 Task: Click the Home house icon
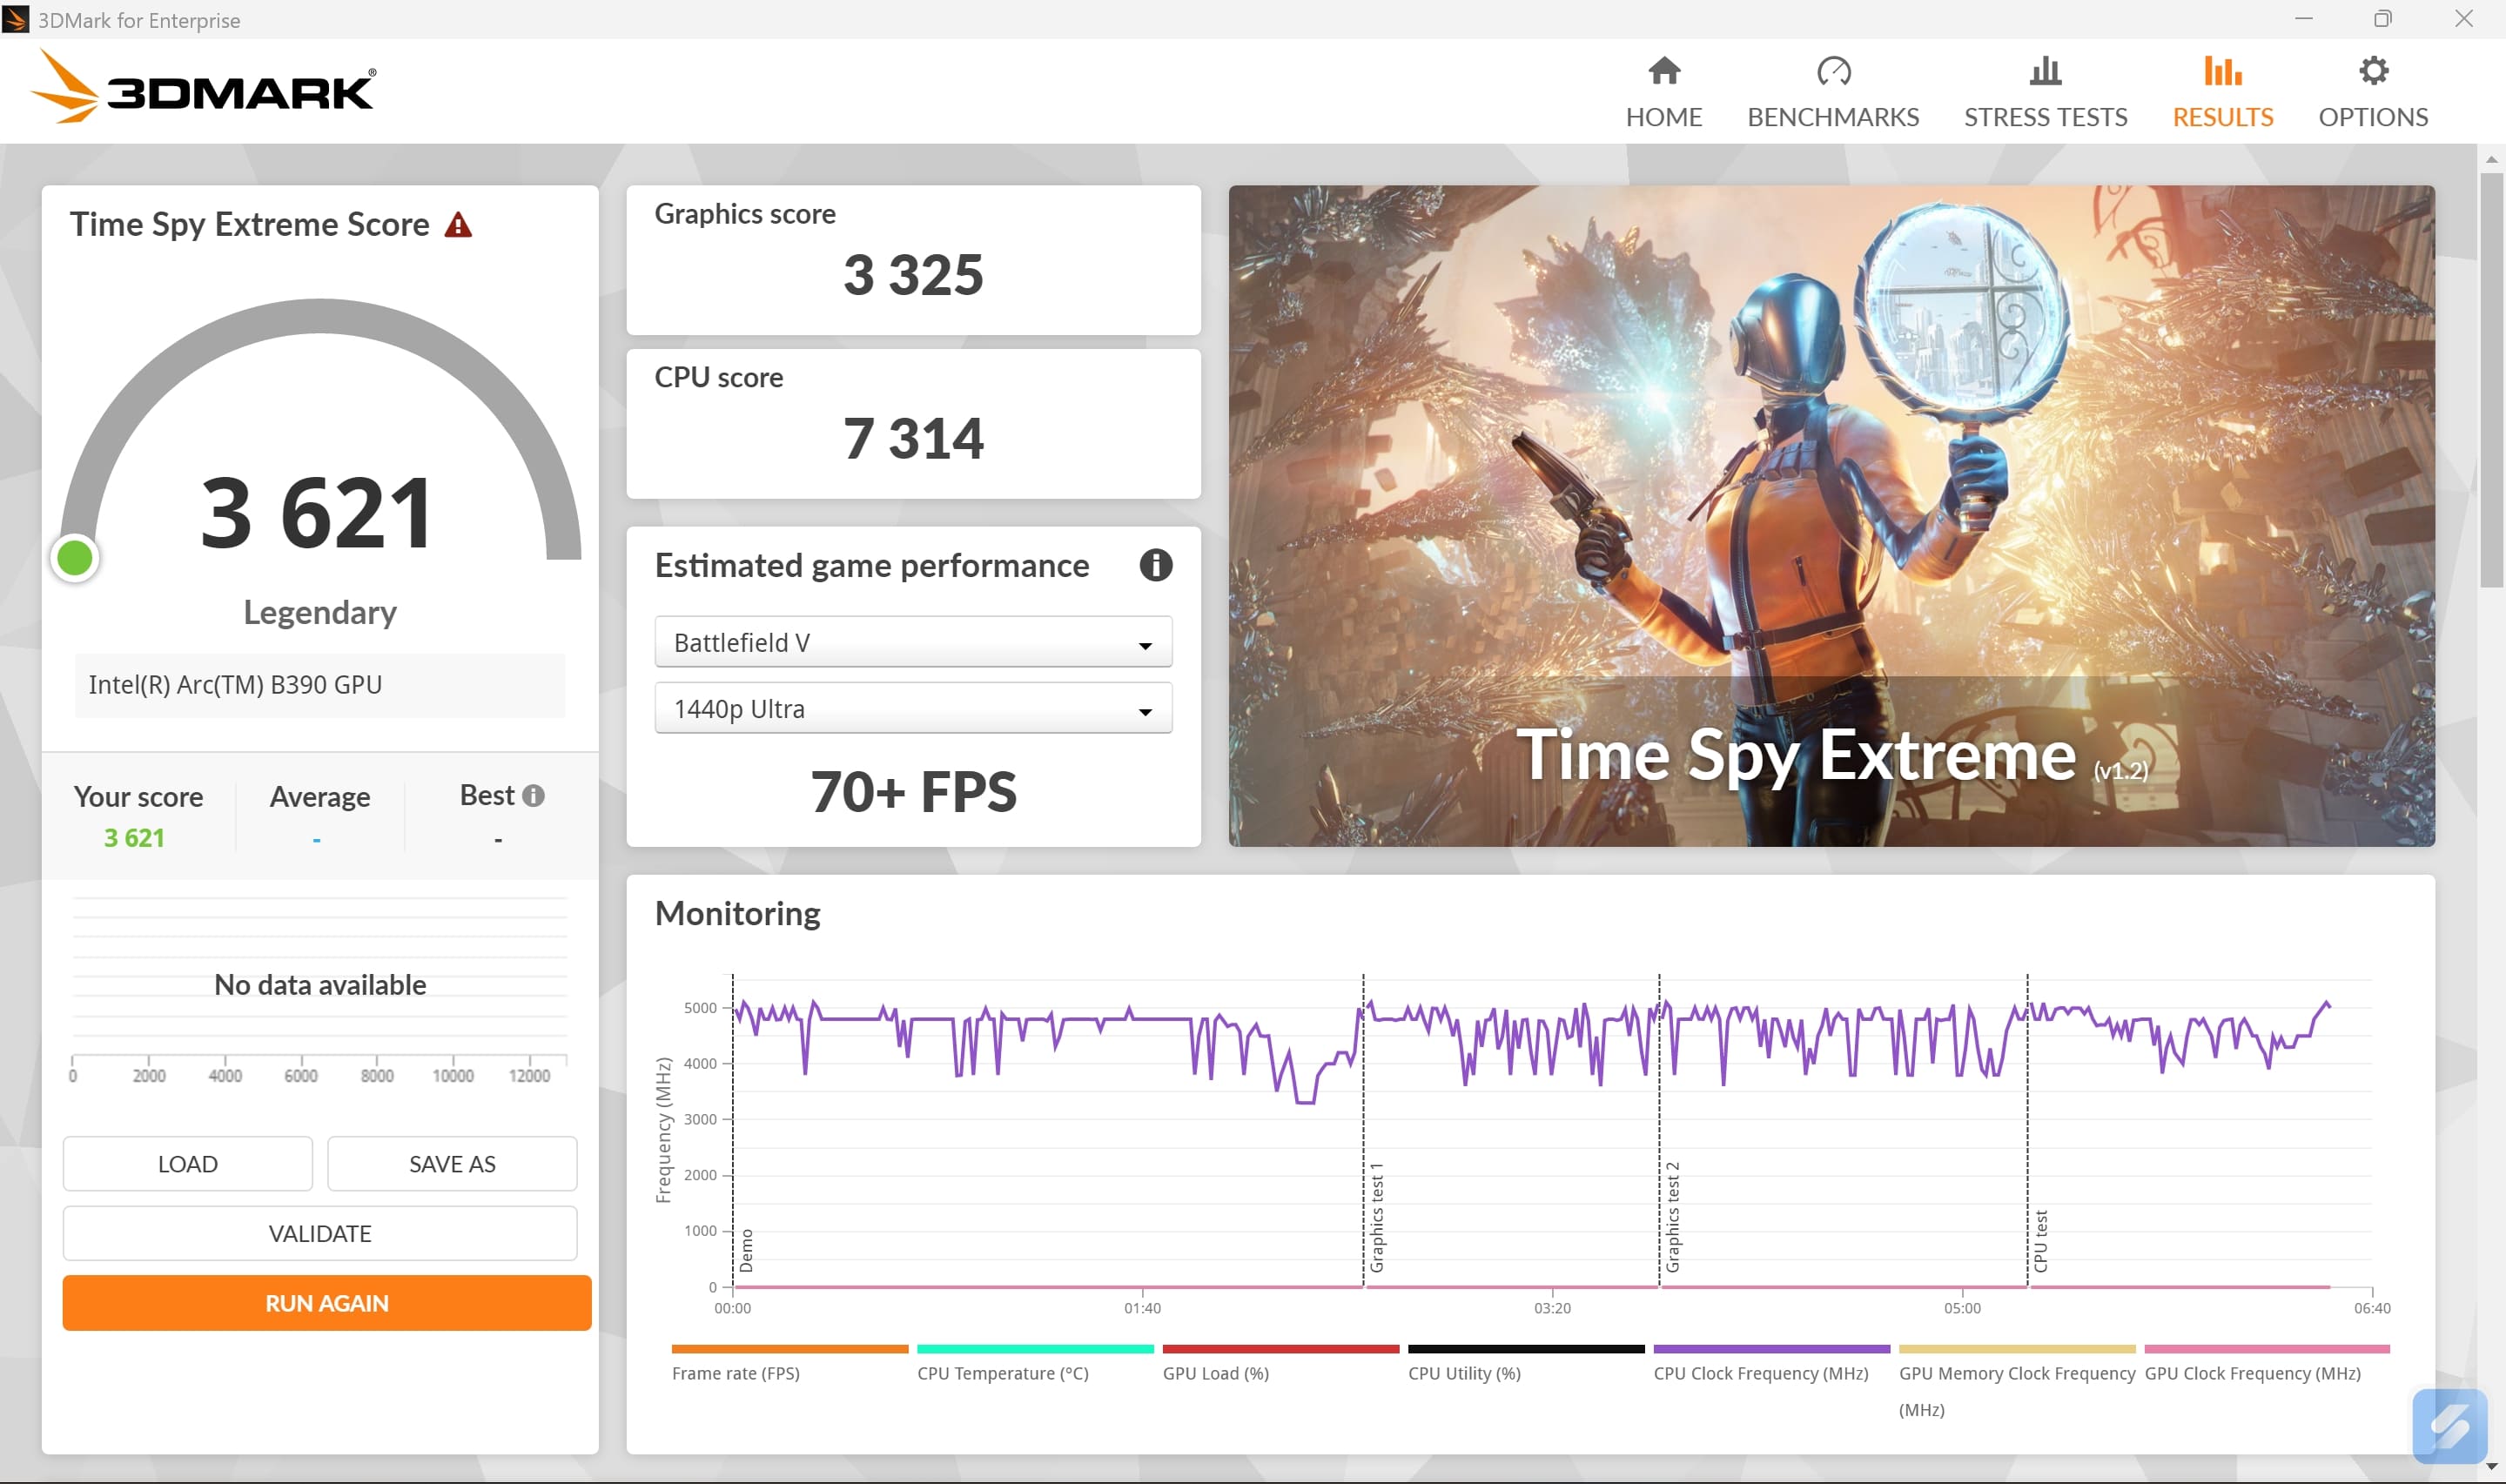coord(1663,72)
